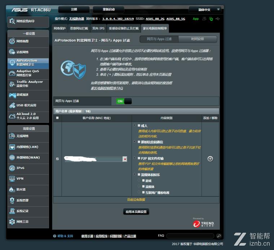Open 系统管理 administration icon
Image resolution: width=274 pixels, height=250 pixels.
click(12, 200)
